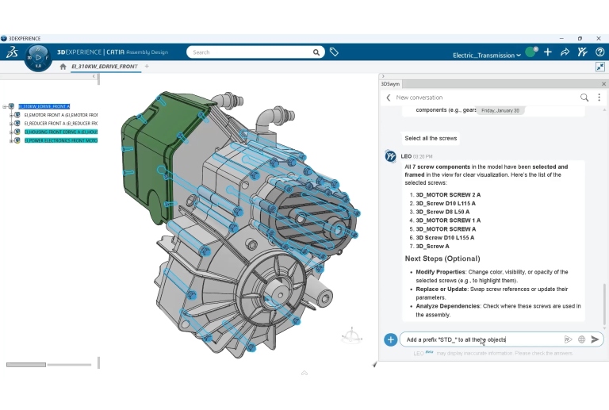
Task: Click the prompt assist icon in the chat input
Action: pos(568,339)
